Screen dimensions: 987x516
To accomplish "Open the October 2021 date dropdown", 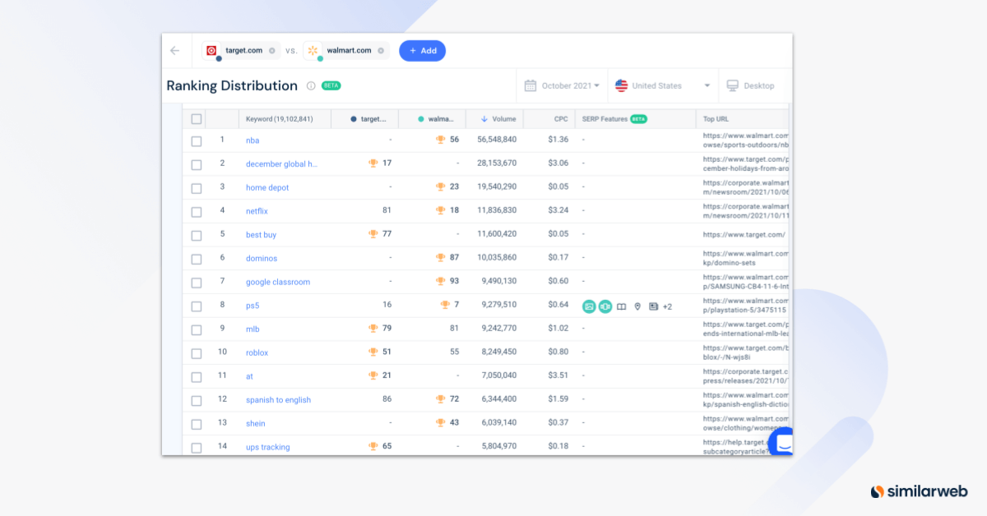I will point(563,85).
